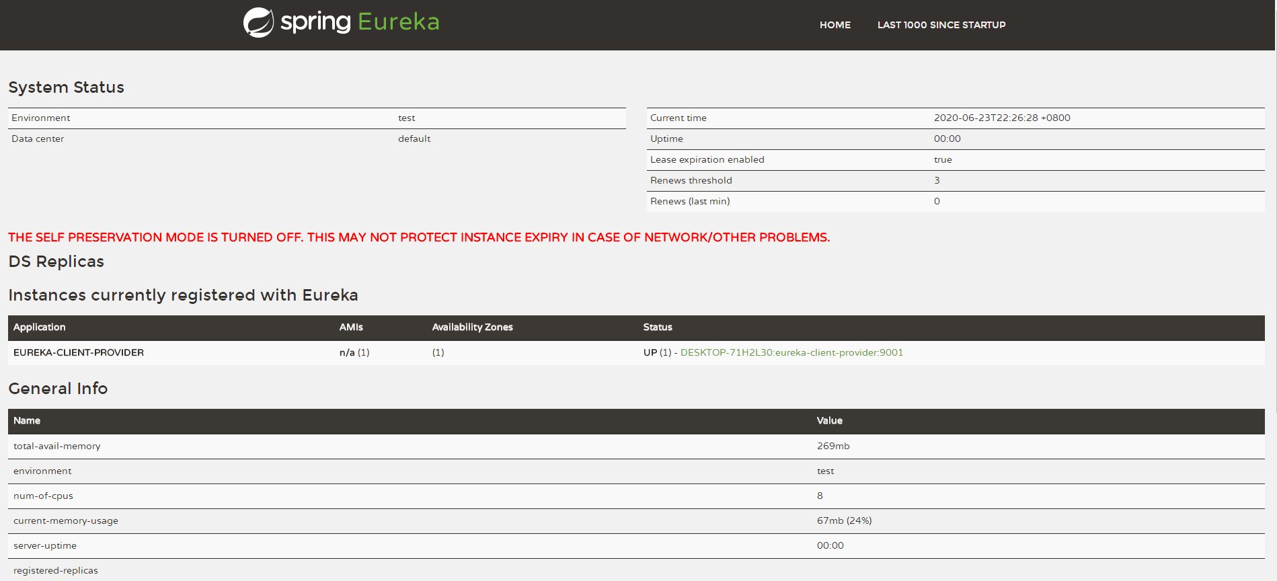The width and height of the screenshot is (1277, 581).
Task: Click the 'General Info' heading
Action: click(x=58, y=389)
